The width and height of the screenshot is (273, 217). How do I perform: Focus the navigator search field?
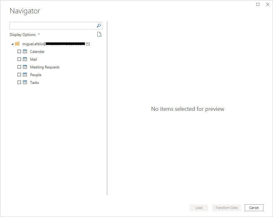click(53, 26)
